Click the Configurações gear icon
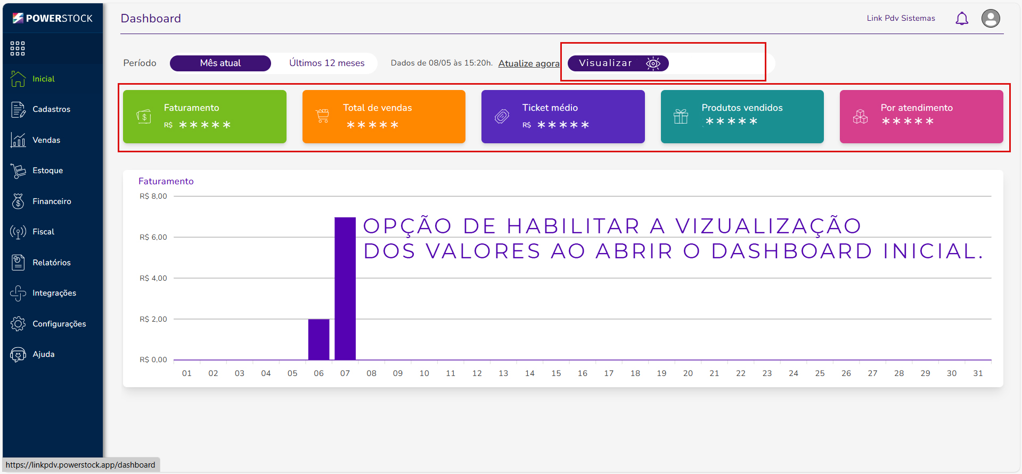Viewport: 1022px width, 474px height. click(18, 324)
